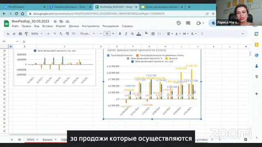Open the Keep side panel icon
262x147 pixels.
point(257,45)
